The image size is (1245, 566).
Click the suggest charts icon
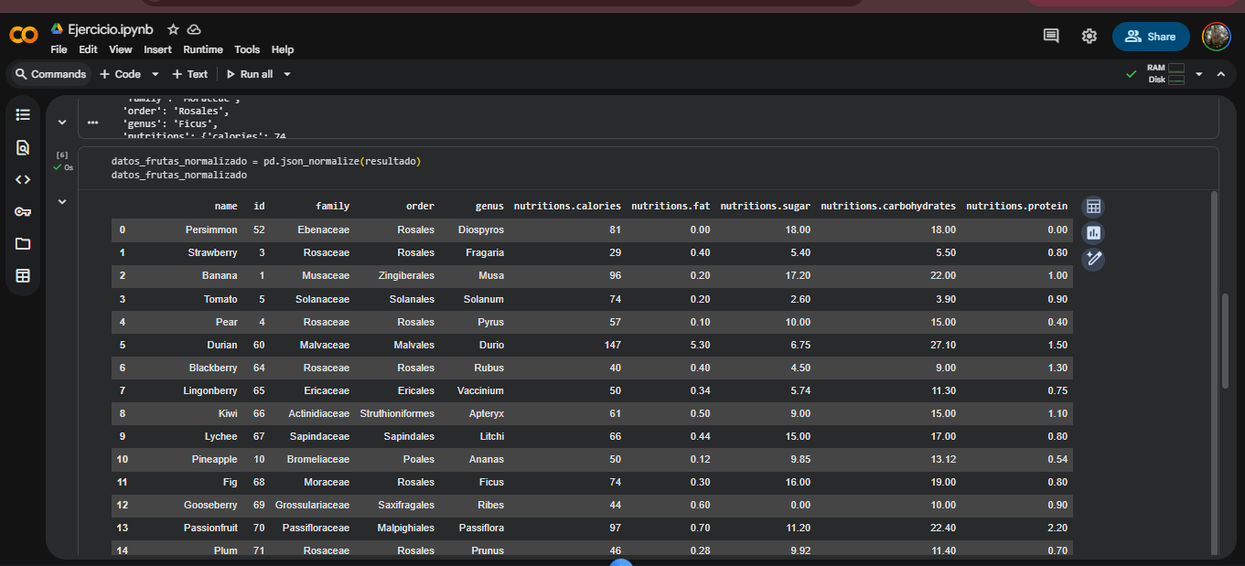click(x=1093, y=233)
